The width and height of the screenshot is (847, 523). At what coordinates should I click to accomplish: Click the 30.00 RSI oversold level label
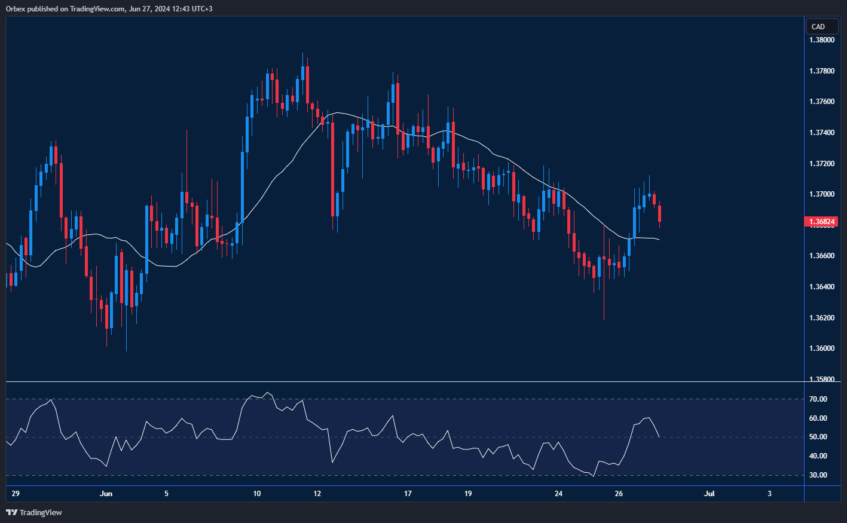[x=818, y=475]
